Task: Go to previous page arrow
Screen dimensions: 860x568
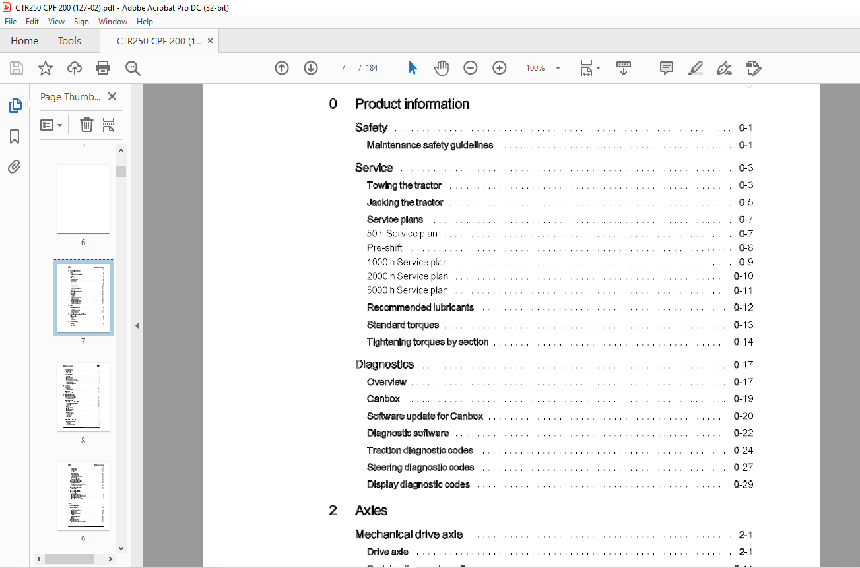Action: 282,68
